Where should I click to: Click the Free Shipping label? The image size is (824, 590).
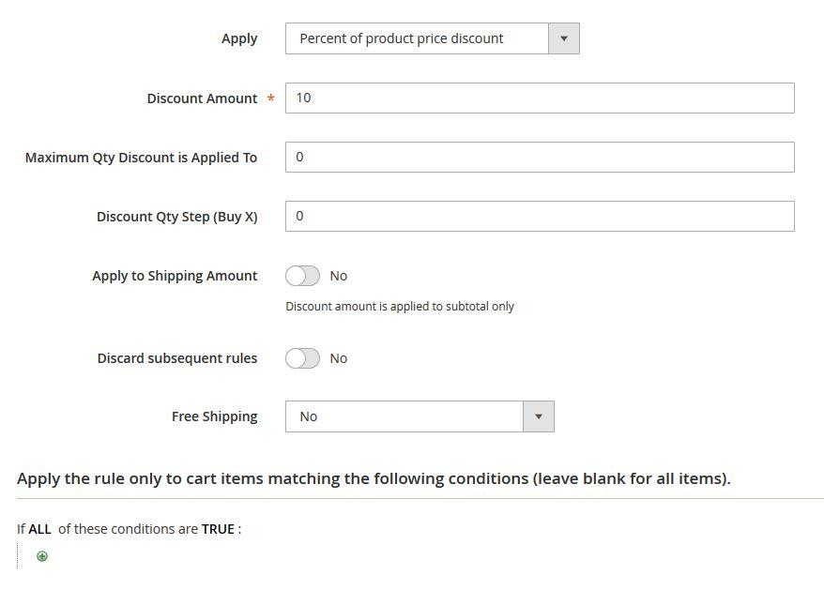tap(214, 416)
